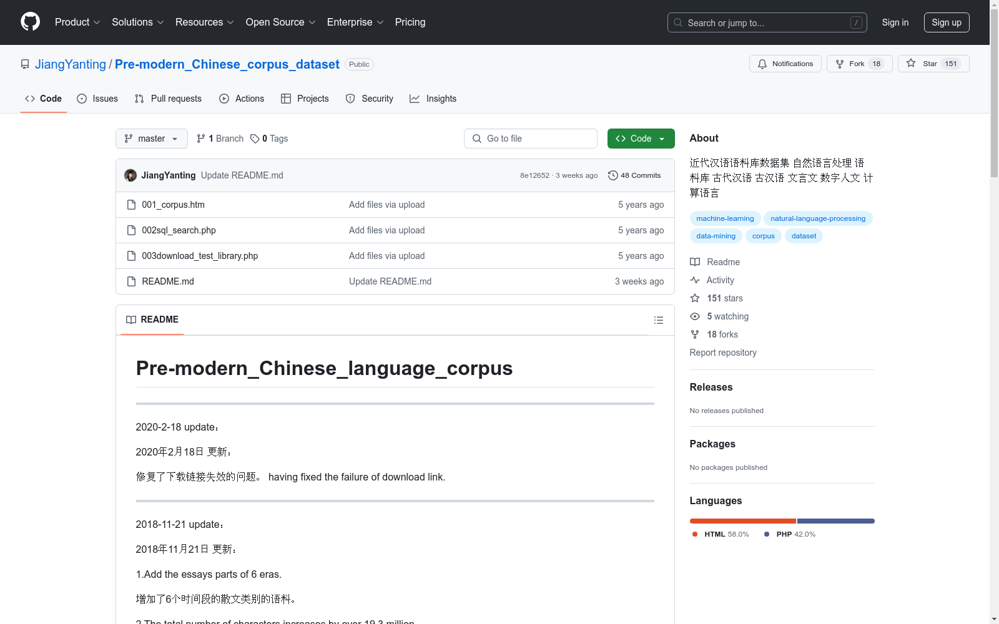The height and width of the screenshot is (624, 999).
Task: Open the Projects tab
Action: point(305,99)
